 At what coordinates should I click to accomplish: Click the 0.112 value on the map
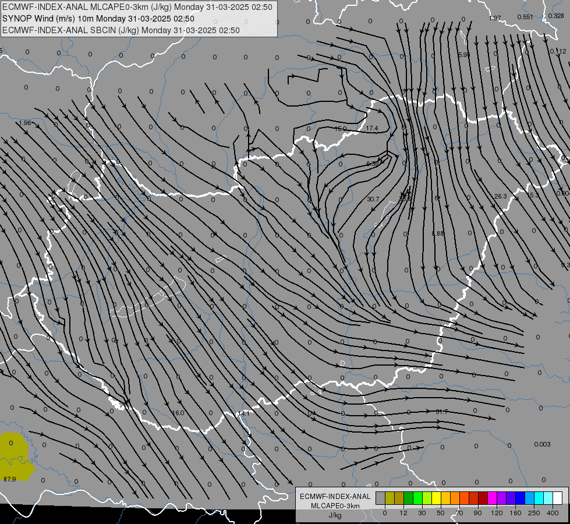tap(558, 51)
